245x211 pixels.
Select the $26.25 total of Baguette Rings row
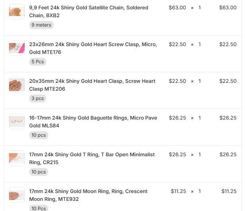click(228, 118)
